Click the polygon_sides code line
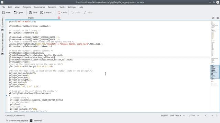The height and width of the screenshot is (123, 220). point(18,82)
